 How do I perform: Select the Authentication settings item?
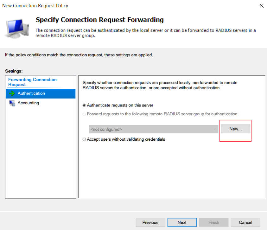click(41, 93)
